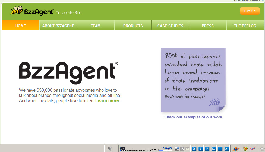Open Check out examples of our work link
The height and width of the screenshot is (152, 265).
pyautogui.click(x=193, y=117)
